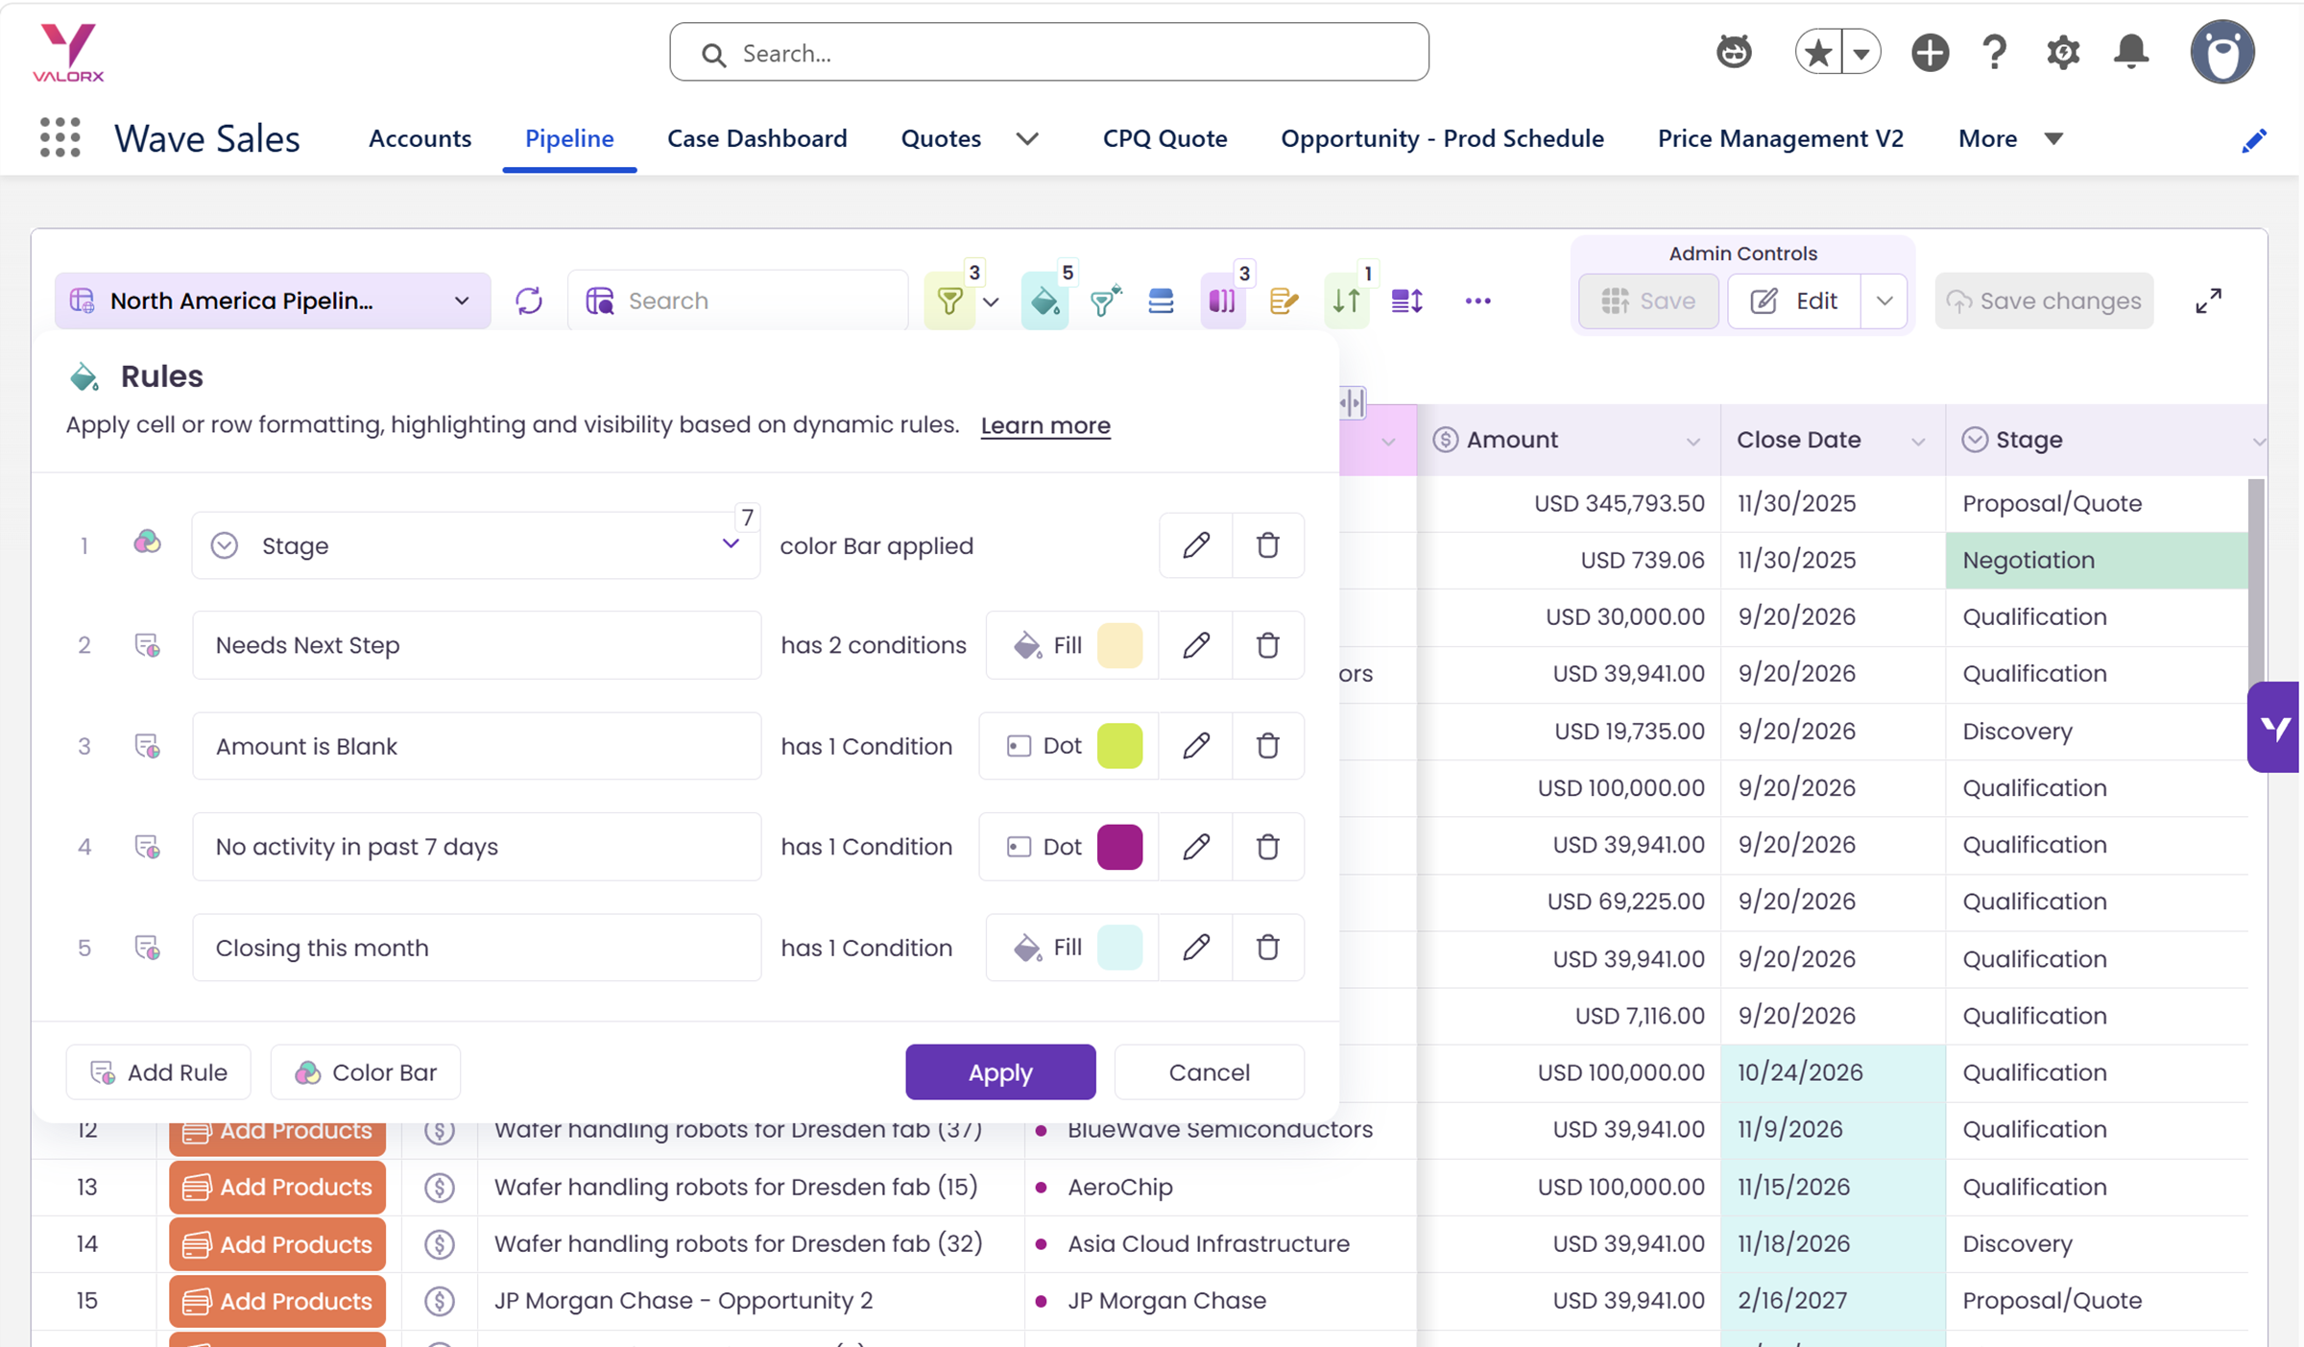Click the refresh grid icon
The height and width of the screenshot is (1347, 2304).
[529, 301]
